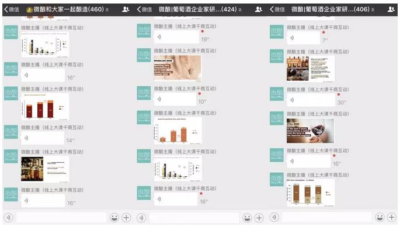Open the brown stacked bar chart image in the (406) chat

point(311,193)
